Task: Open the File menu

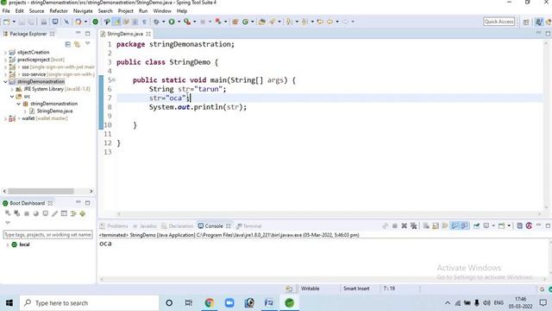Action: (6, 11)
